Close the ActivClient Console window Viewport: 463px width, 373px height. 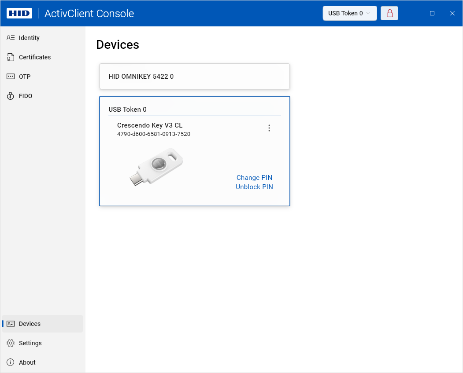coord(452,13)
